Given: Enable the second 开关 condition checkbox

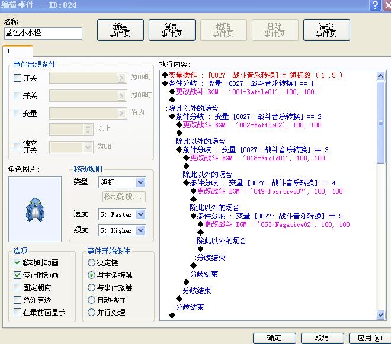Looking at the screenshot, I should 17,95.
